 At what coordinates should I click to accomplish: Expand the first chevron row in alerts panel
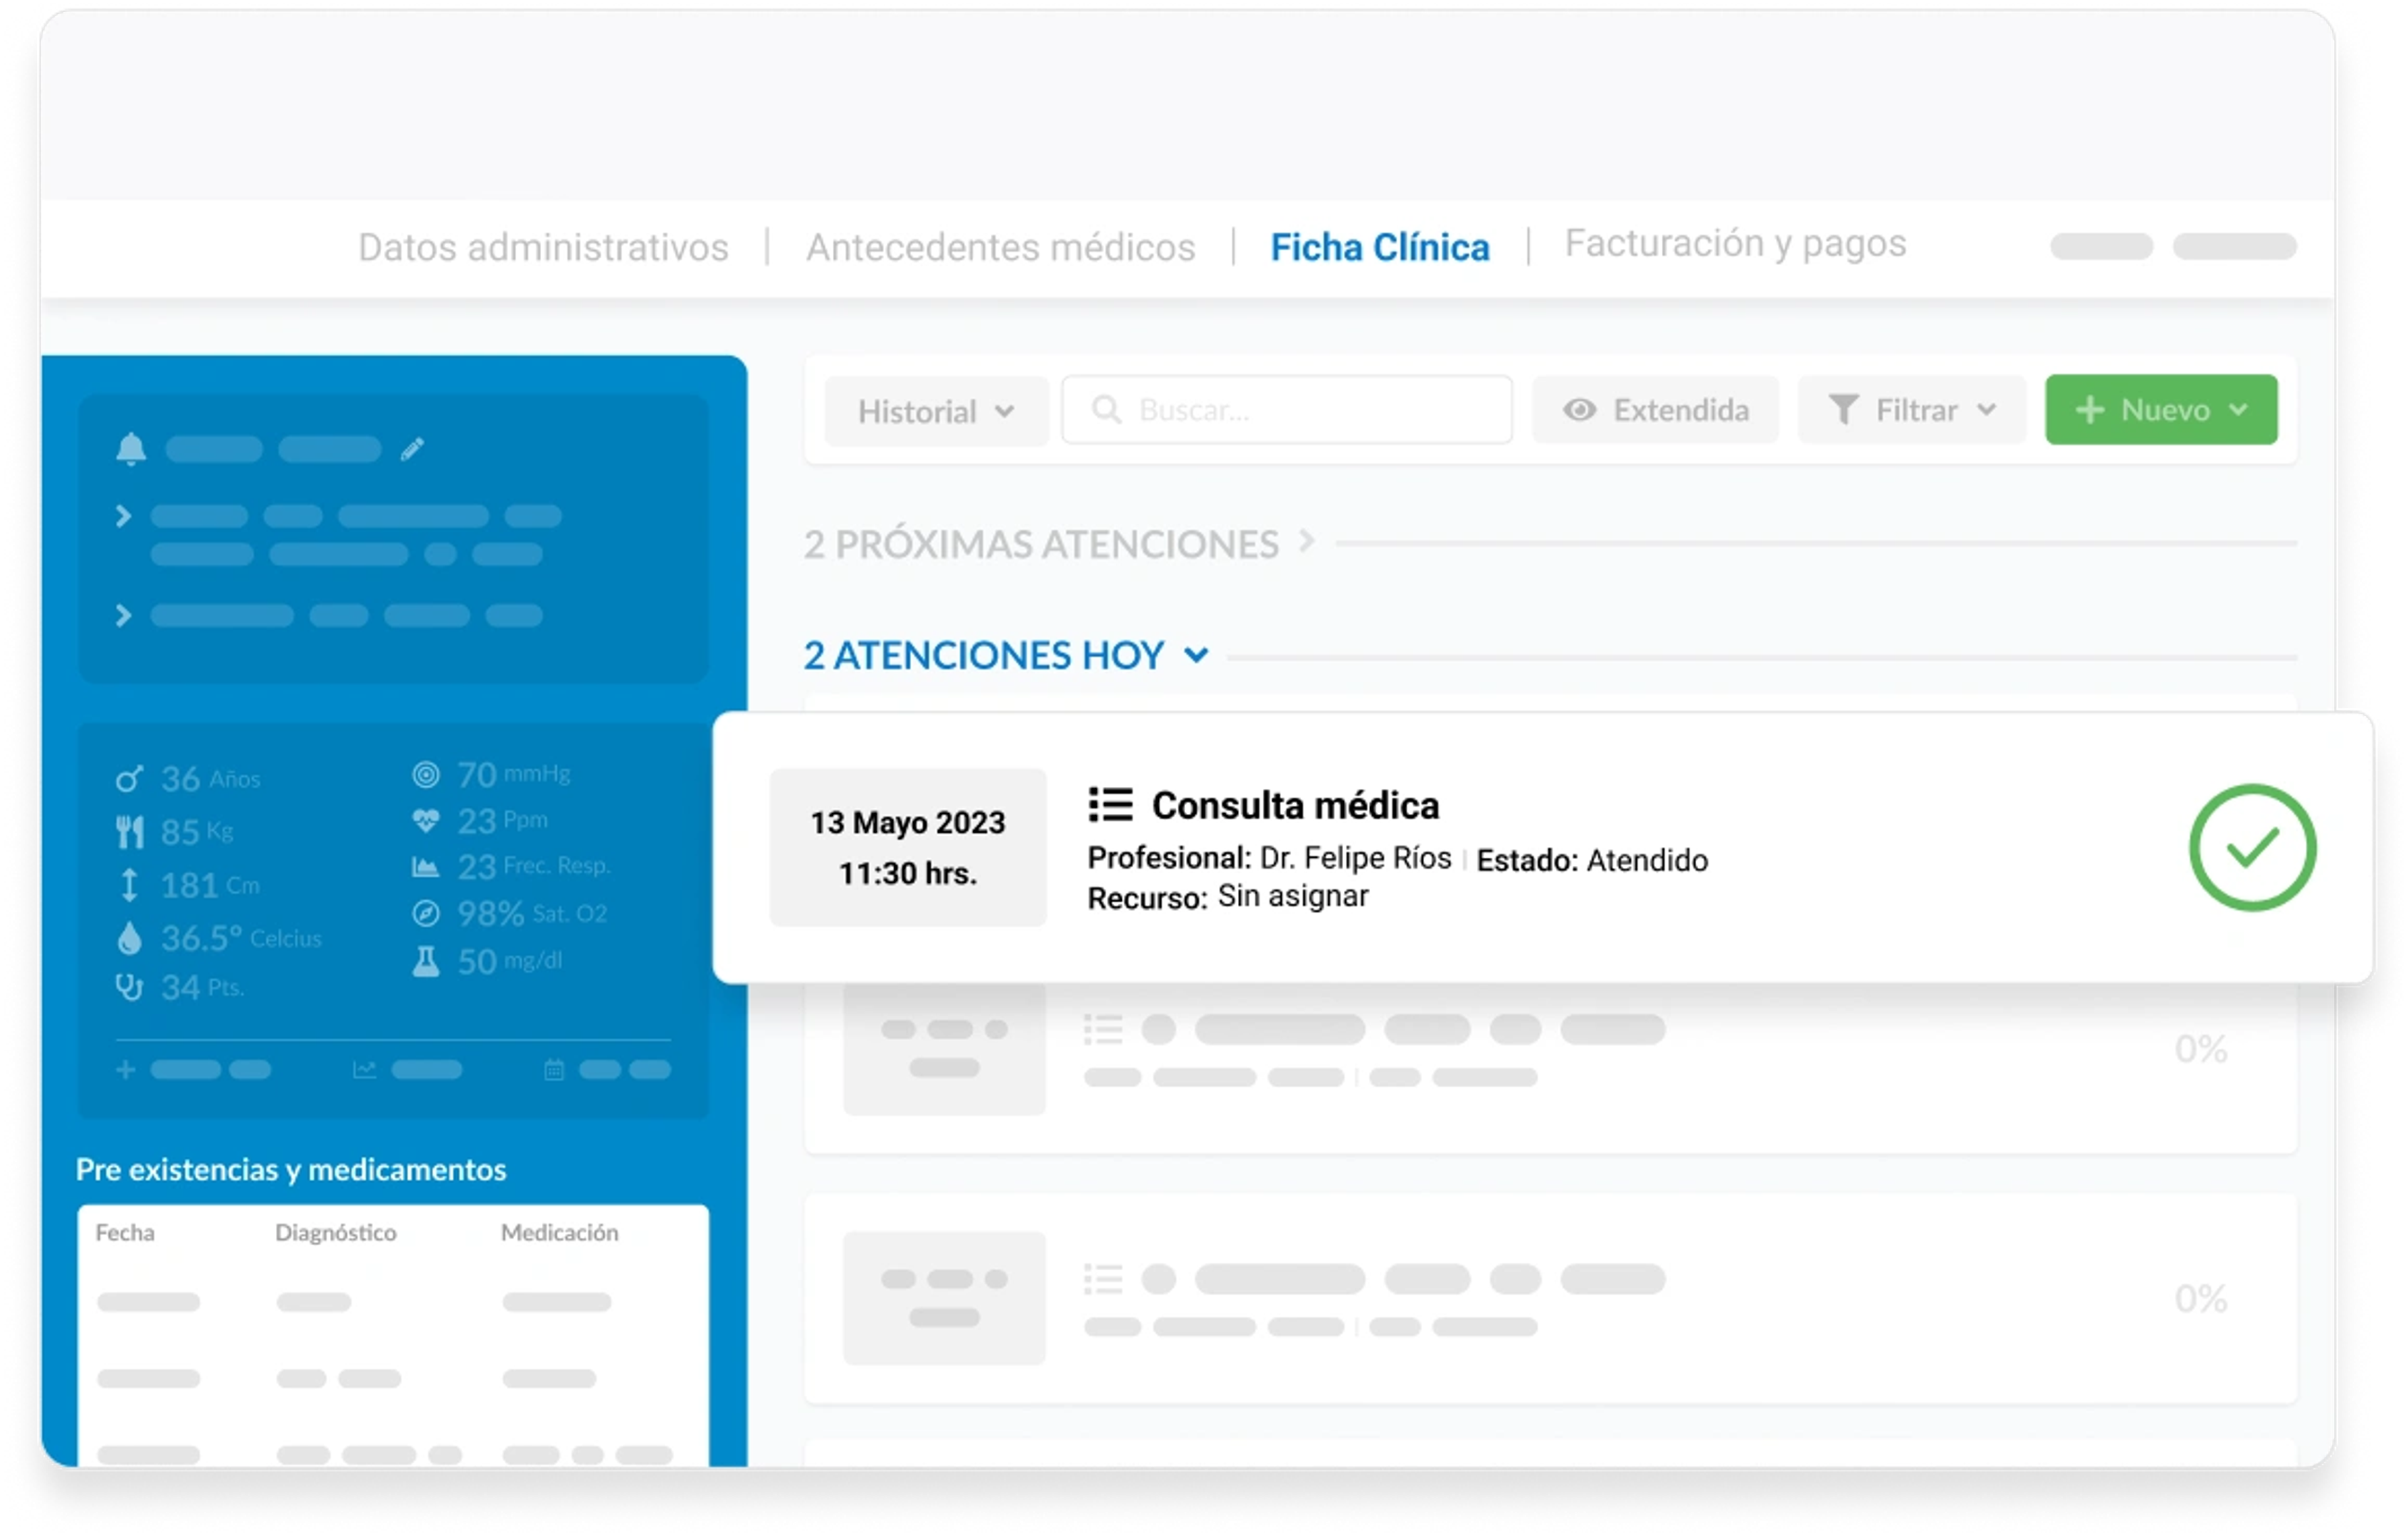click(123, 517)
